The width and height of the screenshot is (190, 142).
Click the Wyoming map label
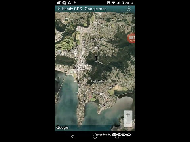click(x=117, y=19)
